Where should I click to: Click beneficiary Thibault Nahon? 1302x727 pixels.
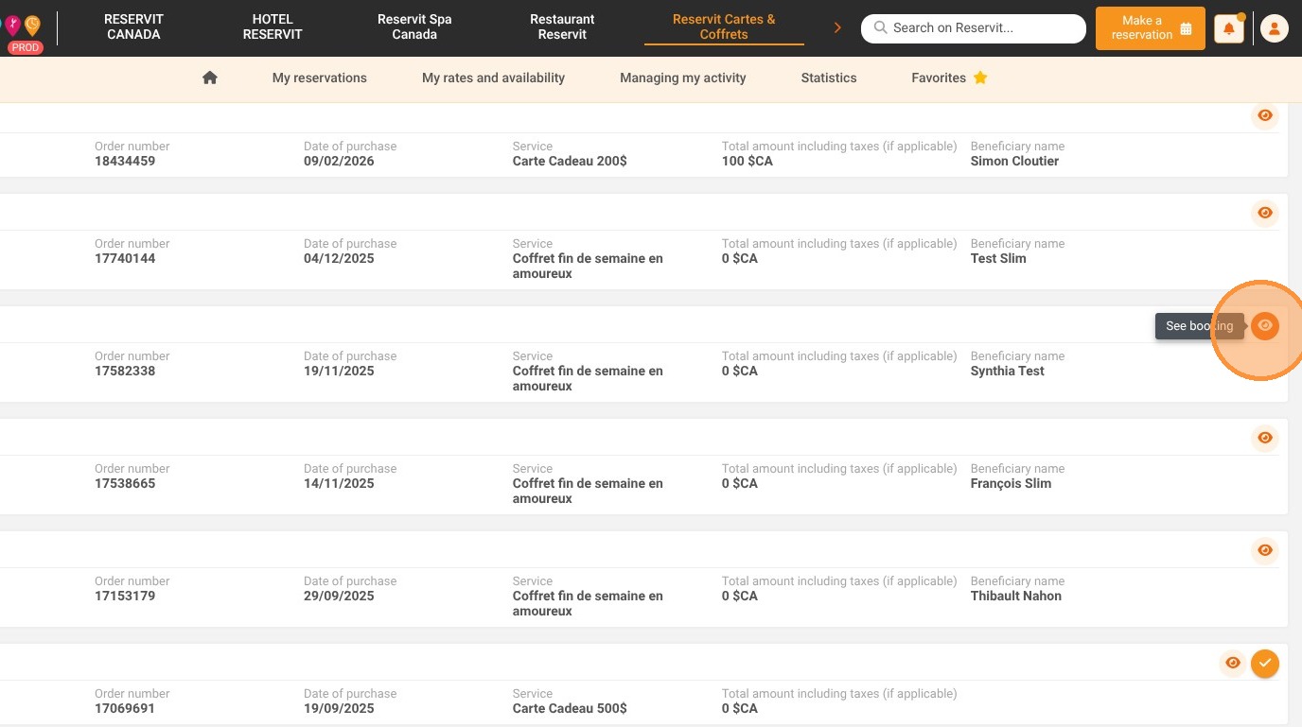(1016, 596)
